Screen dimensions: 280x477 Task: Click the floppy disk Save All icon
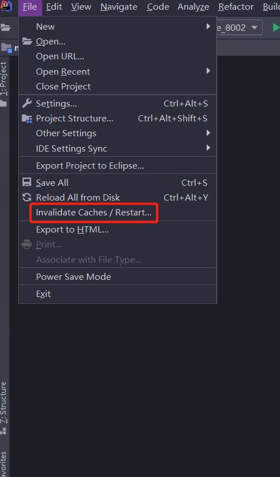pos(27,182)
